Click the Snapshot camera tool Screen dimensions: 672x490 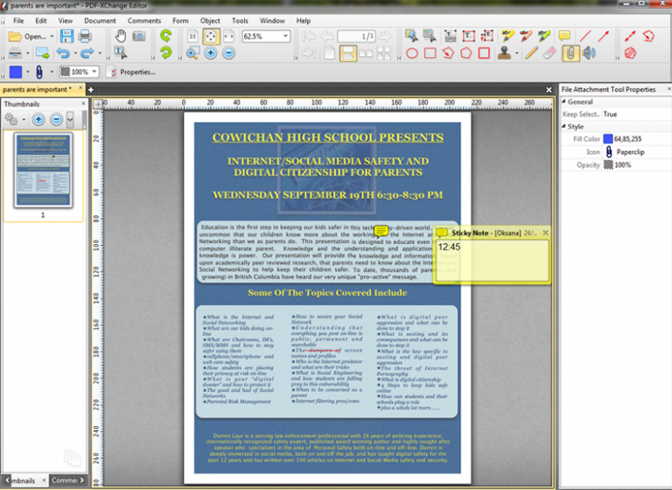138,36
